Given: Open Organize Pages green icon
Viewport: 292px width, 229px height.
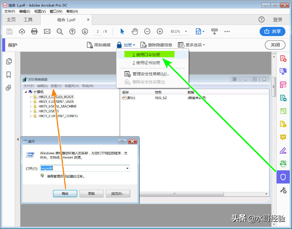Looking at the screenshot, I should click(x=283, y=111).
